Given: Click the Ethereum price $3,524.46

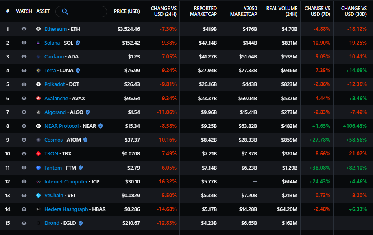Looking at the screenshot, I should coord(129,29).
